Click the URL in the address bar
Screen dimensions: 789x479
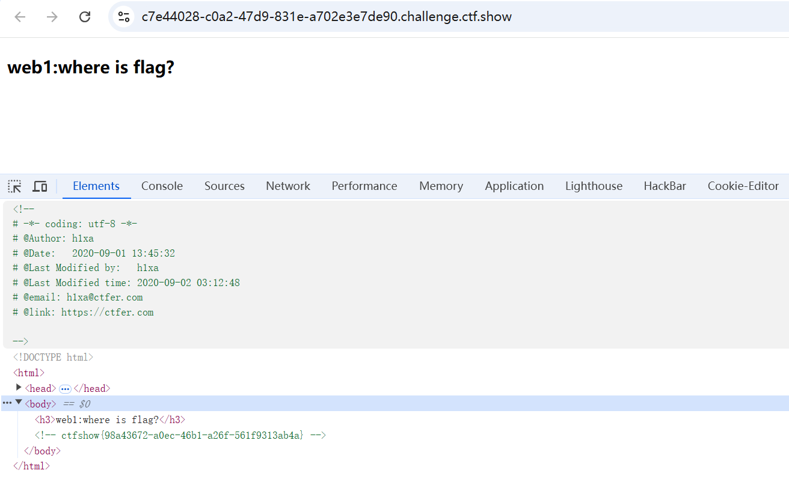pyautogui.click(x=327, y=17)
